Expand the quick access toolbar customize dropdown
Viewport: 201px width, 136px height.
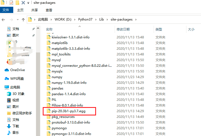coord(28,3)
